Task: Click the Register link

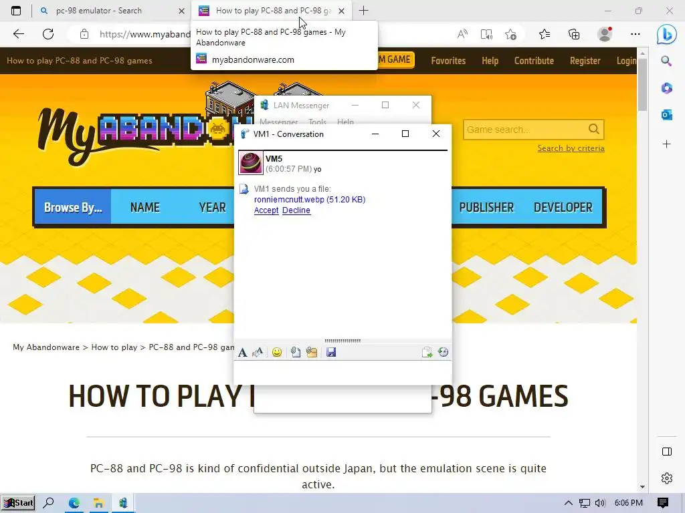Action: pyautogui.click(x=585, y=61)
